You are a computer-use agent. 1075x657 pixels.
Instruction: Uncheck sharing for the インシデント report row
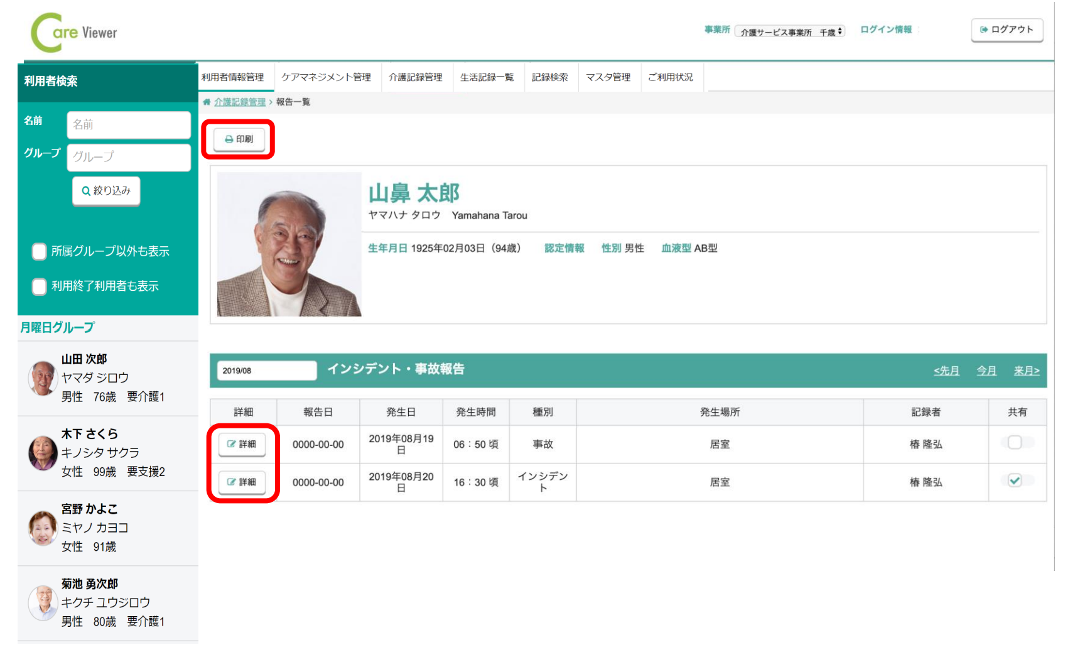point(1015,481)
